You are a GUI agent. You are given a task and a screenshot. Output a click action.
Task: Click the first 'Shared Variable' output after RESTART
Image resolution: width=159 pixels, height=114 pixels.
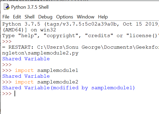click(26, 59)
